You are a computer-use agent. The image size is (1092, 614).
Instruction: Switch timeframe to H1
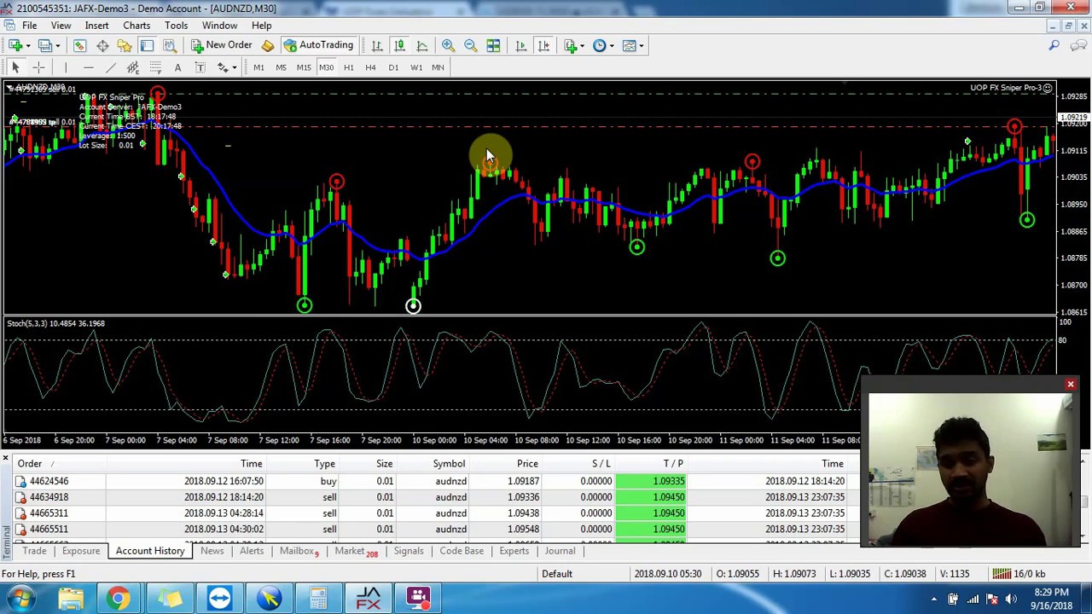(348, 67)
